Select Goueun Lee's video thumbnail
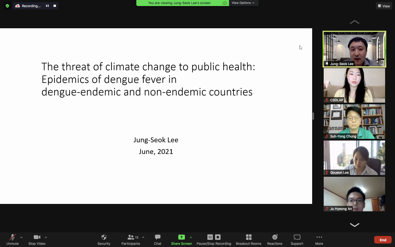Viewport: 395px width, 247px height. [x=354, y=158]
